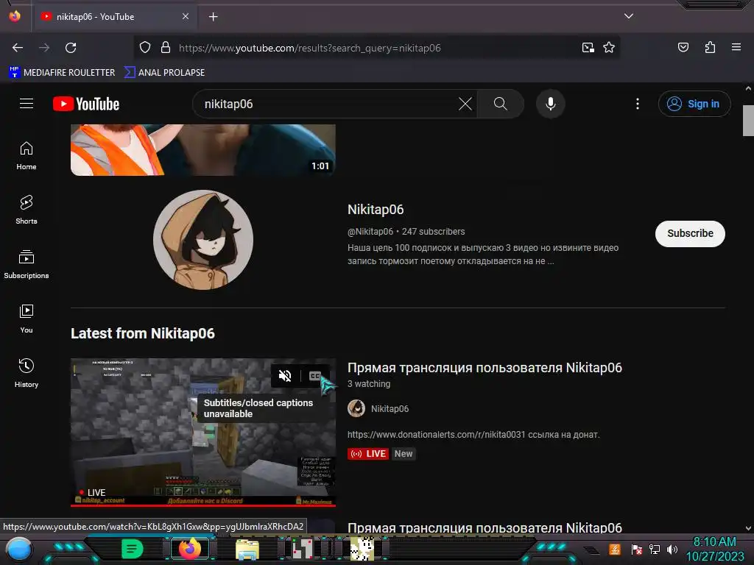The image size is (754, 565).
Task: Open the Start orb on the taskbar
Action: click(18, 549)
